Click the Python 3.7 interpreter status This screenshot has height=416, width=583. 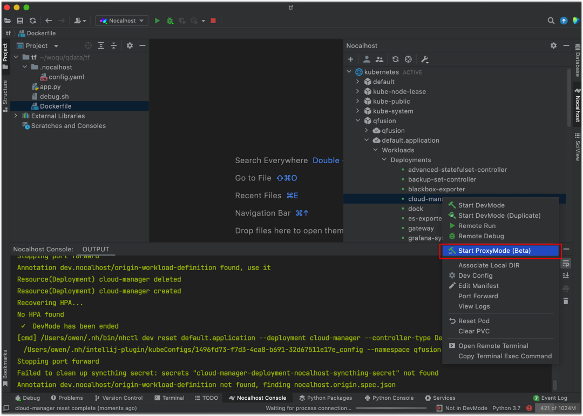tap(506, 408)
